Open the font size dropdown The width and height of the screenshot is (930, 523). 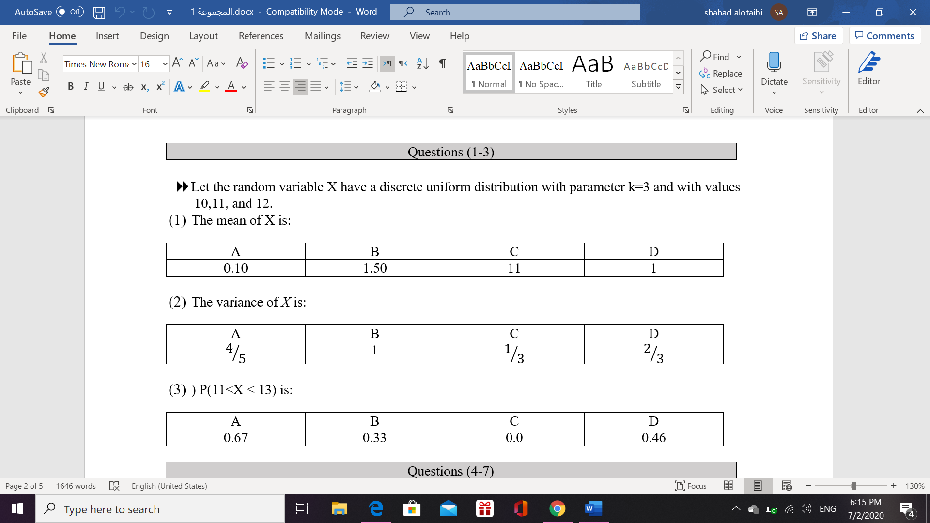pyautogui.click(x=164, y=64)
